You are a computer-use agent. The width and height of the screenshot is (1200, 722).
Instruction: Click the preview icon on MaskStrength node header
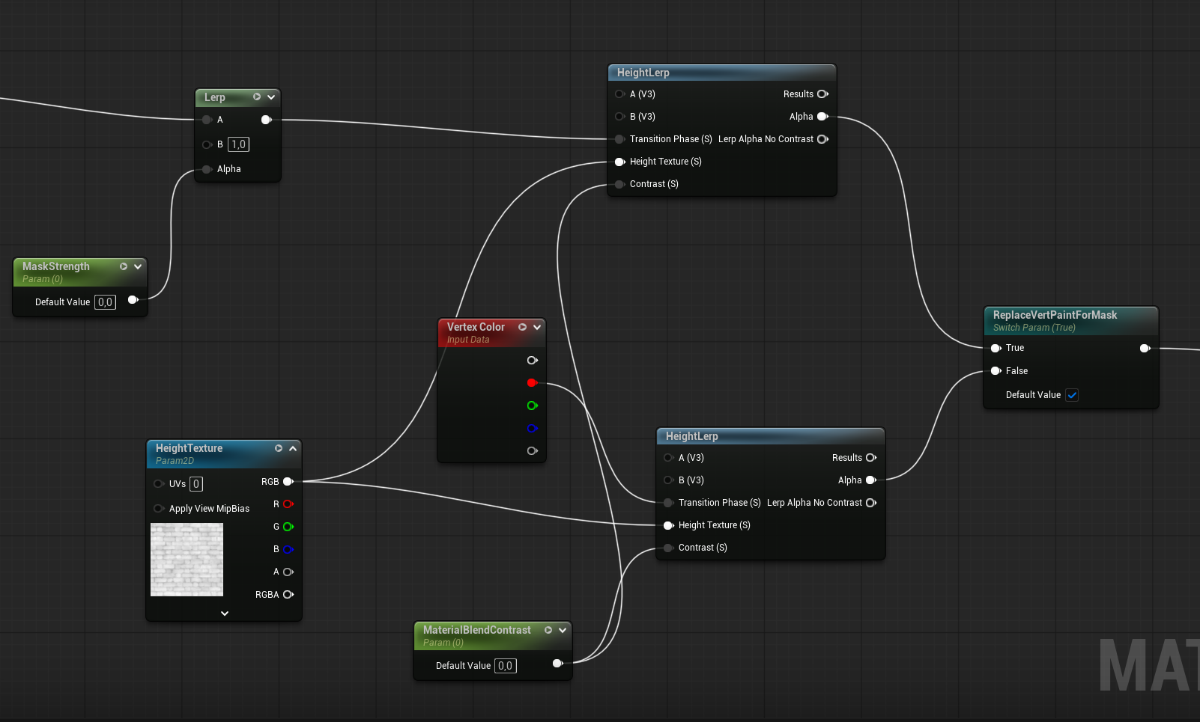(x=124, y=266)
